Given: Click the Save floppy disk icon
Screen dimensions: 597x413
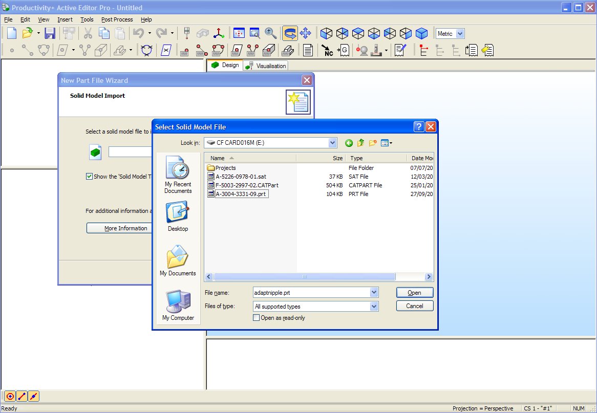Looking at the screenshot, I should (x=50, y=34).
